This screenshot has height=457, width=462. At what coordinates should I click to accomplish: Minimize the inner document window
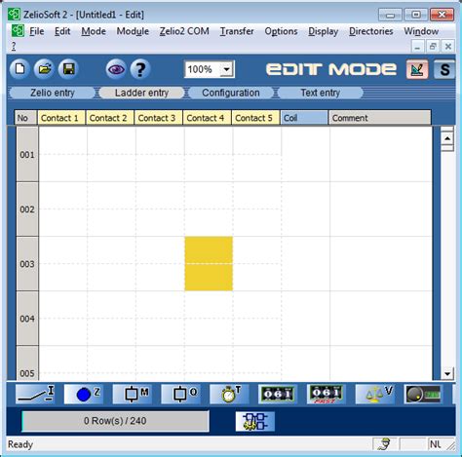[x=417, y=47]
